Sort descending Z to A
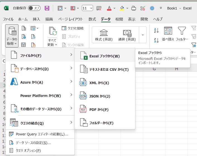 click(x=157, y=40)
